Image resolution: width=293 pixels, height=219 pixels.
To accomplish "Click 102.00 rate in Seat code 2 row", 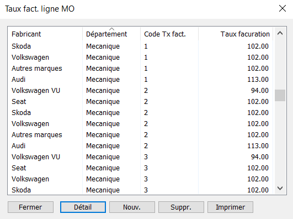I will tap(258, 102).
